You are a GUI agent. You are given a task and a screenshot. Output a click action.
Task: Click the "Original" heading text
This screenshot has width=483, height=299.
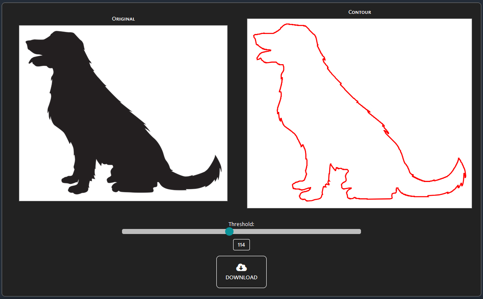[x=123, y=19]
